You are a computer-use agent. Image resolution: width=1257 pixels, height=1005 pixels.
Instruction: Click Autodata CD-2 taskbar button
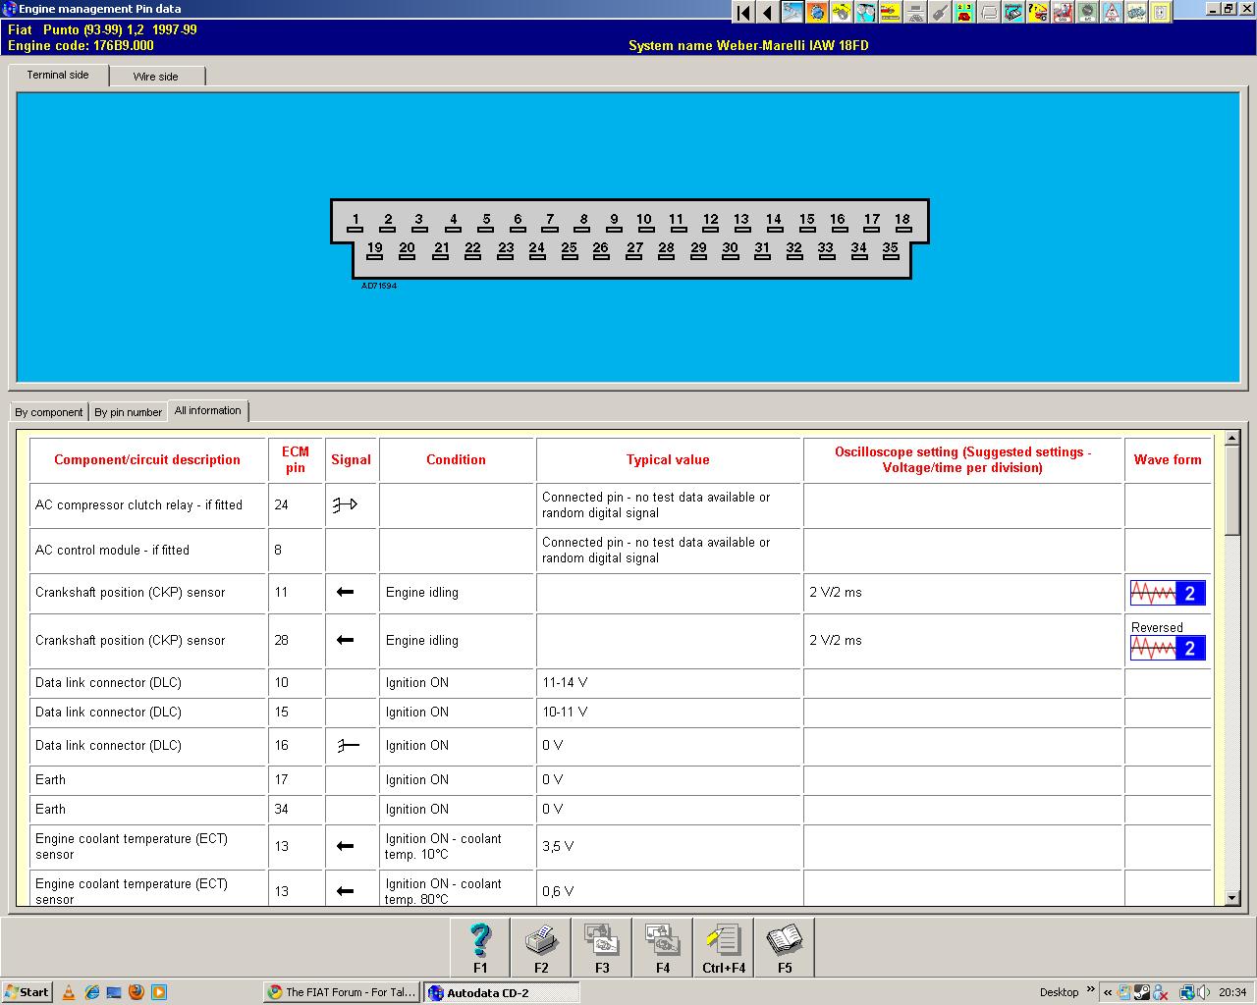[502, 992]
